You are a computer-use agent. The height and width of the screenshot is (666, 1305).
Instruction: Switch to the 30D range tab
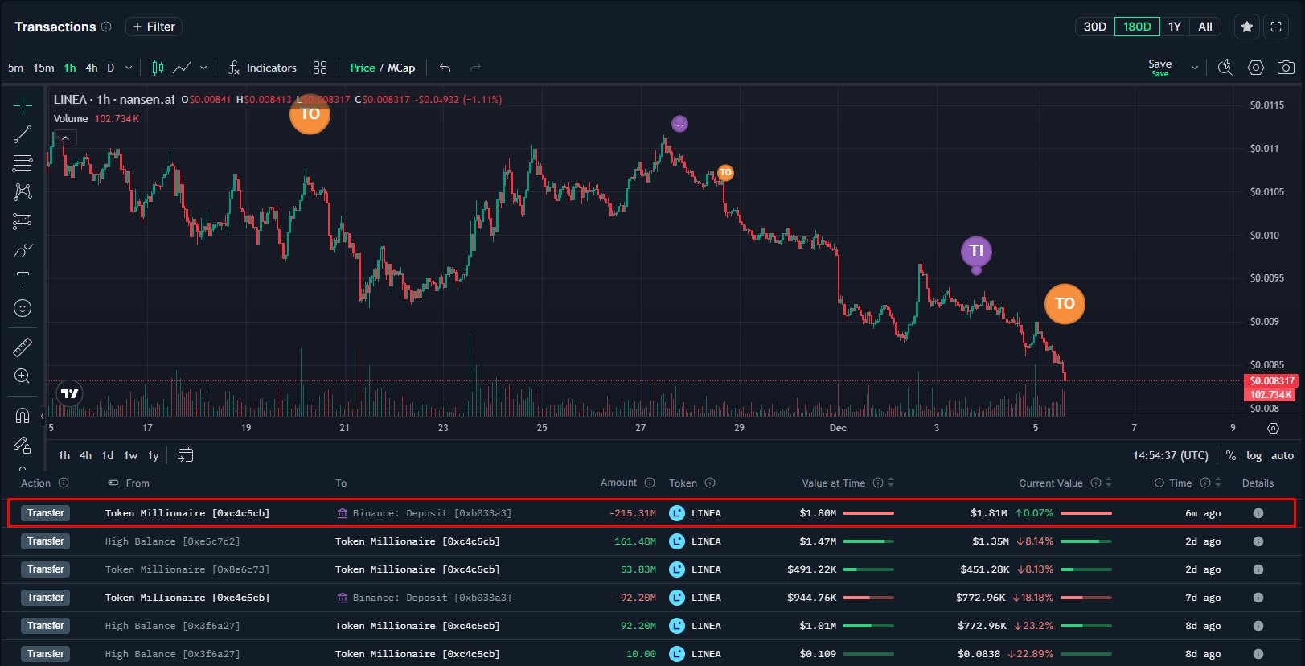pyautogui.click(x=1094, y=27)
